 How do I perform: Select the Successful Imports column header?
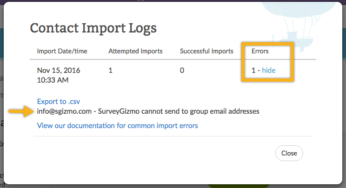[x=206, y=51]
